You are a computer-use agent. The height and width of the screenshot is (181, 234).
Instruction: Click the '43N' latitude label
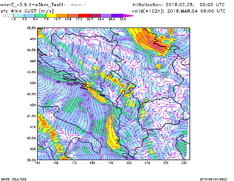(33, 83)
